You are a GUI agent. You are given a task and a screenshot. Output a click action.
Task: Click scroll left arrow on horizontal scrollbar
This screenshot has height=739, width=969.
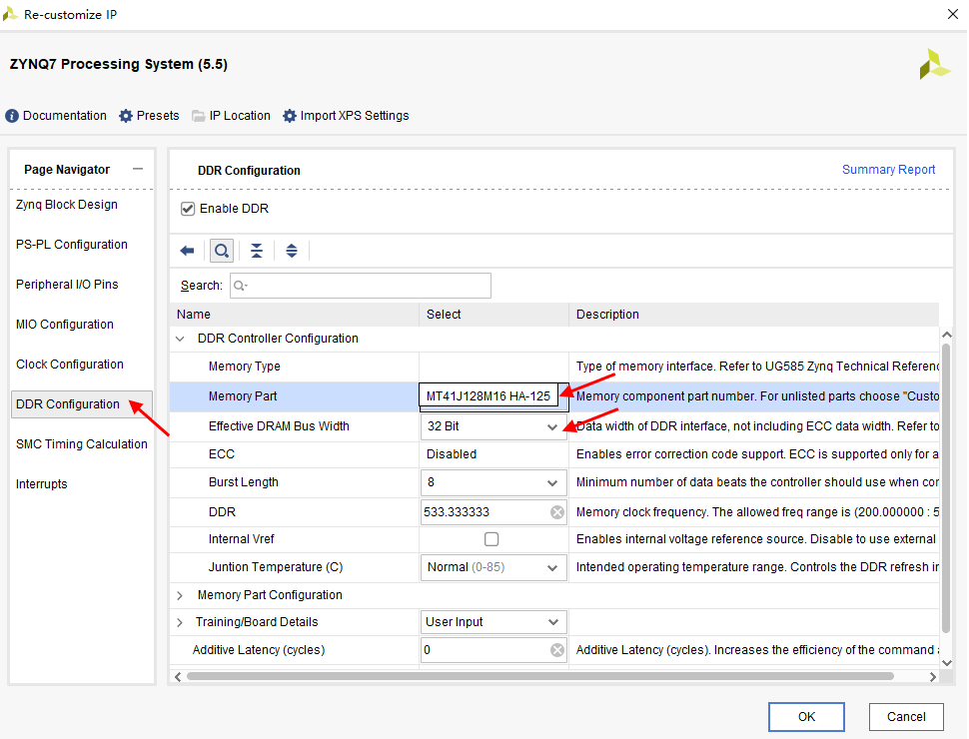[x=178, y=677]
